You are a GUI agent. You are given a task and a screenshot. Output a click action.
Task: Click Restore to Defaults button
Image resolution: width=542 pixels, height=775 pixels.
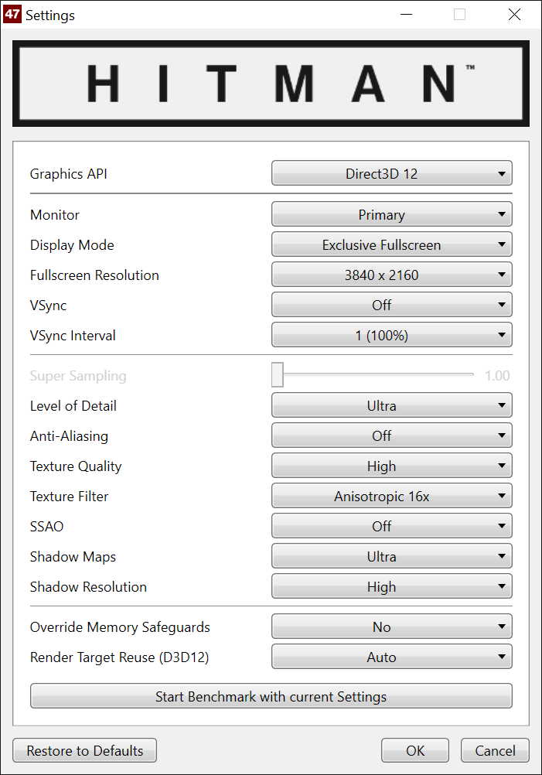pyautogui.click(x=85, y=751)
